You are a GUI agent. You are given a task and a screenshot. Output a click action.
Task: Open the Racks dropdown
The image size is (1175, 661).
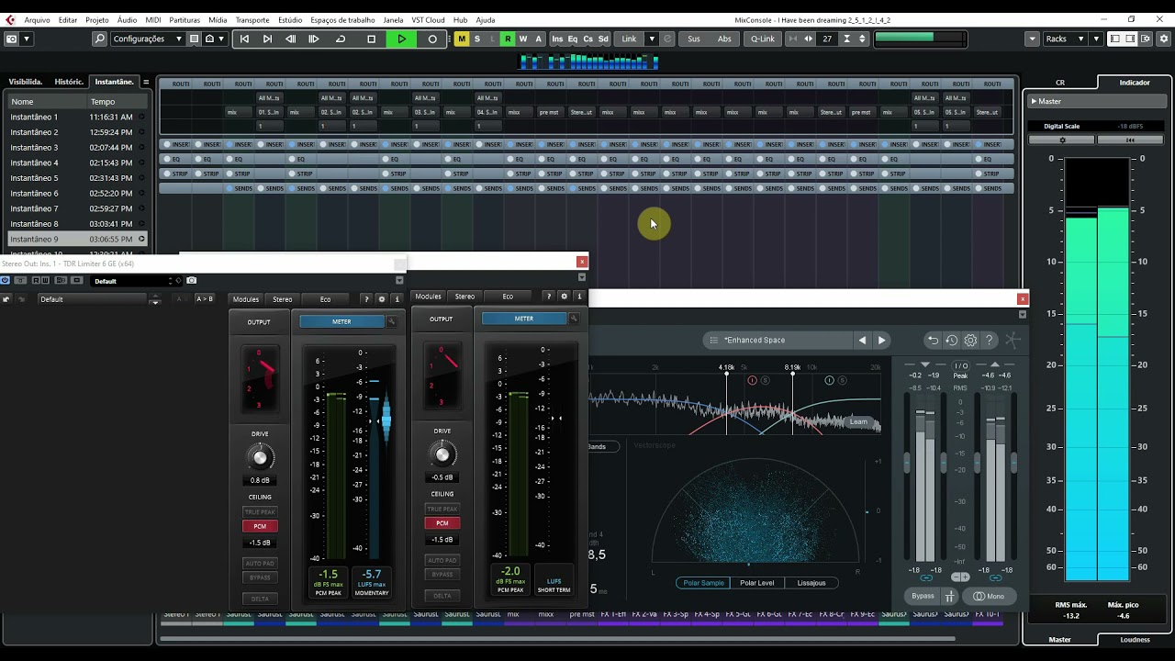1065,39
